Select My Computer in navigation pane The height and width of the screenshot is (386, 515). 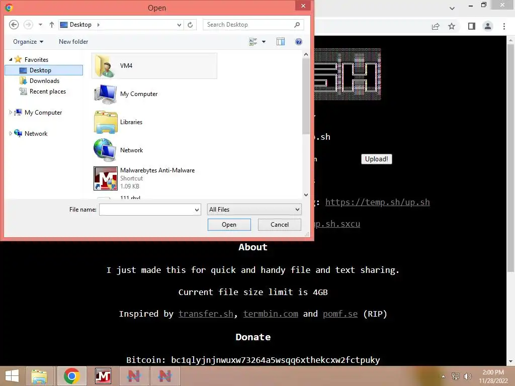[x=43, y=112]
